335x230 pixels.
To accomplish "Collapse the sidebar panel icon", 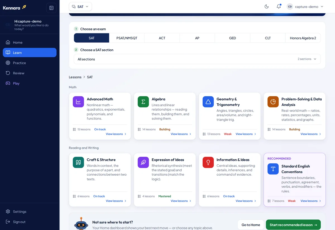I will pos(51,8).
